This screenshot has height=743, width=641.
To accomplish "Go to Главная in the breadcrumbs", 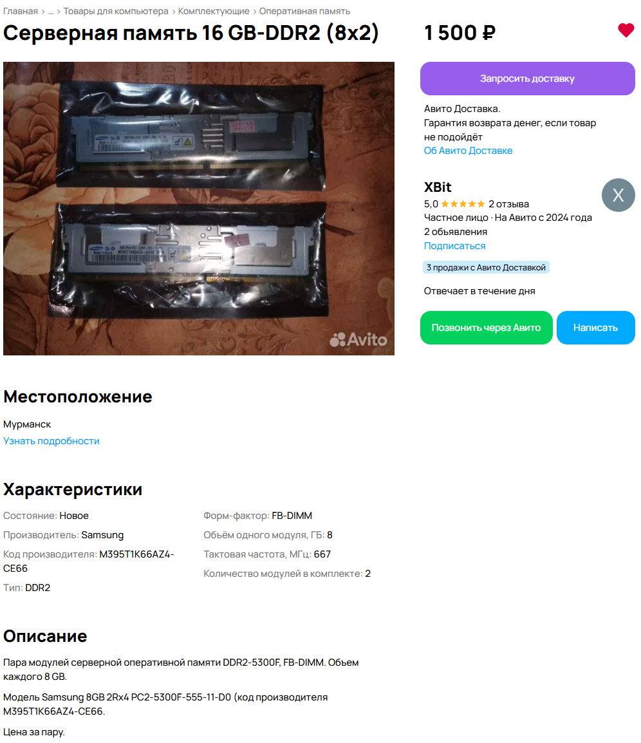I will coord(21,11).
